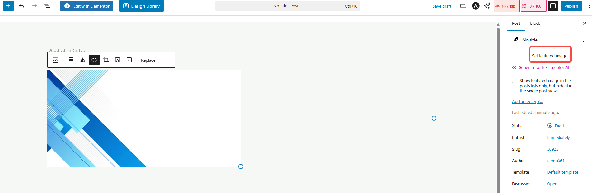Preview post with the laptop view icon
This screenshot has width=592, height=193.
point(463,6)
